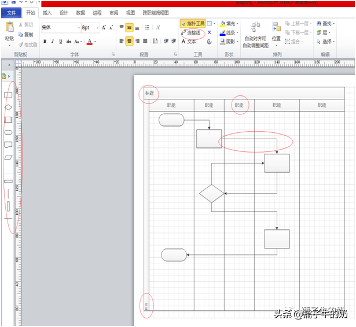Activate the 格式刷 format painter

[28, 44]
